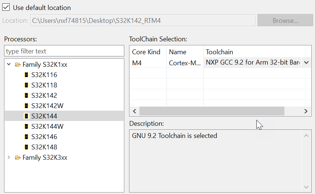The height and width of the screenshot is (194, 315).
Task: Click the S32K116 processor chip icon
Action: 26,75
